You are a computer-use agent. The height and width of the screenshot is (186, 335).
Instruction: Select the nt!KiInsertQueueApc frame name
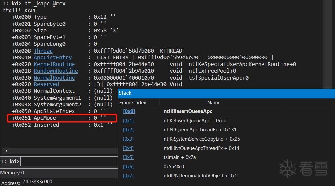point(188,111)
